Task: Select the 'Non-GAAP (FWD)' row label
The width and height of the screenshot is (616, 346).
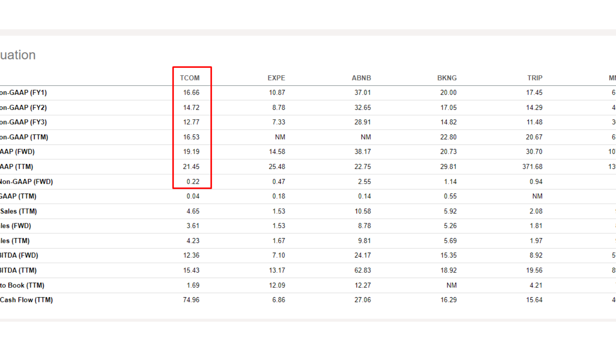Action: (26, 182)
